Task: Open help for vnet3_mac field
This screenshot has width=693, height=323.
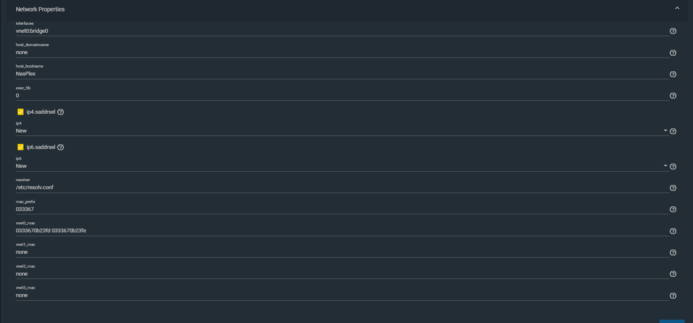Action: coord(673,296)
